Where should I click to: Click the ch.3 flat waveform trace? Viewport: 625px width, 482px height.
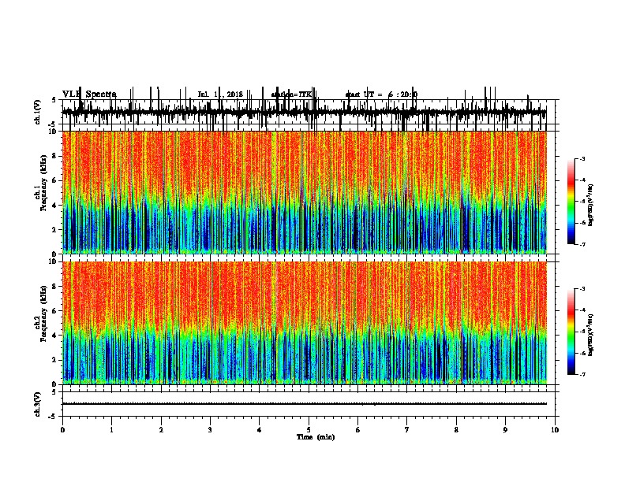point(304,404)
